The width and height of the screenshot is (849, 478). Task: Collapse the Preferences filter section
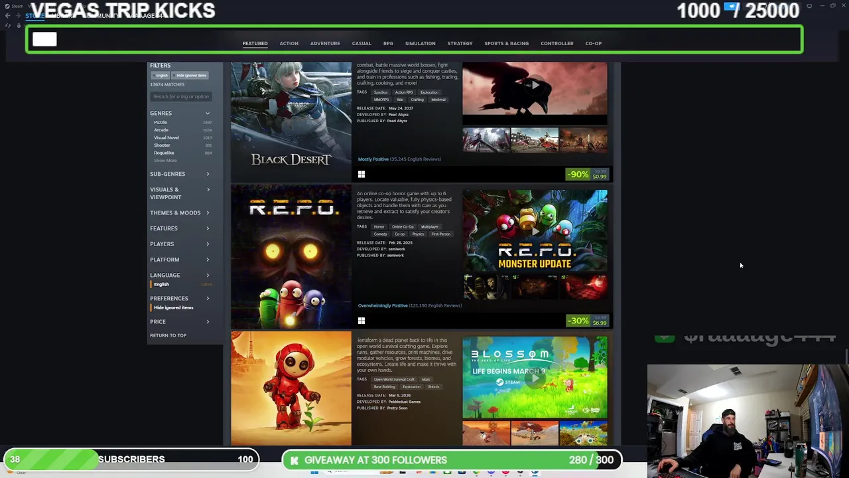click(180, 298)
